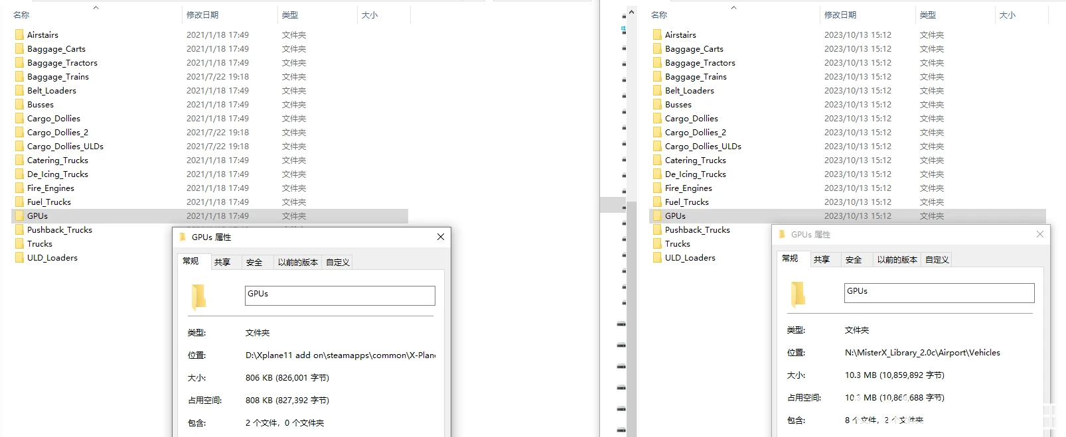Click folder name field in left properties dialog
The width and height of the screenshot is (1066, 437).
340,296
